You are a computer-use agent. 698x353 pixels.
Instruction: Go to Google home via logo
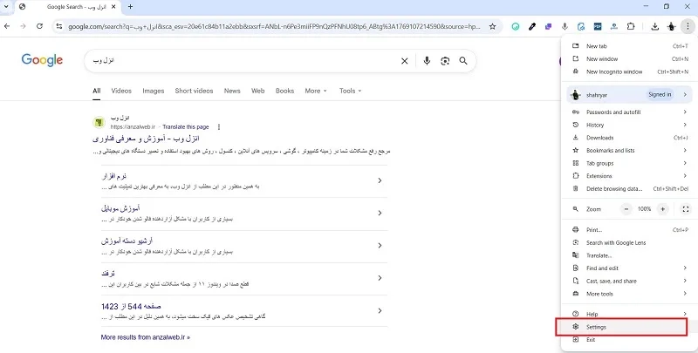42,60
